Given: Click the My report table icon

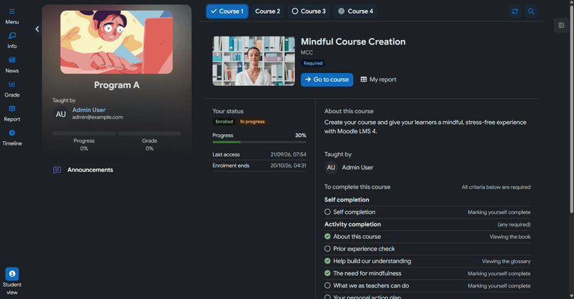Looking at the screenshot, I should coord(364,80).
